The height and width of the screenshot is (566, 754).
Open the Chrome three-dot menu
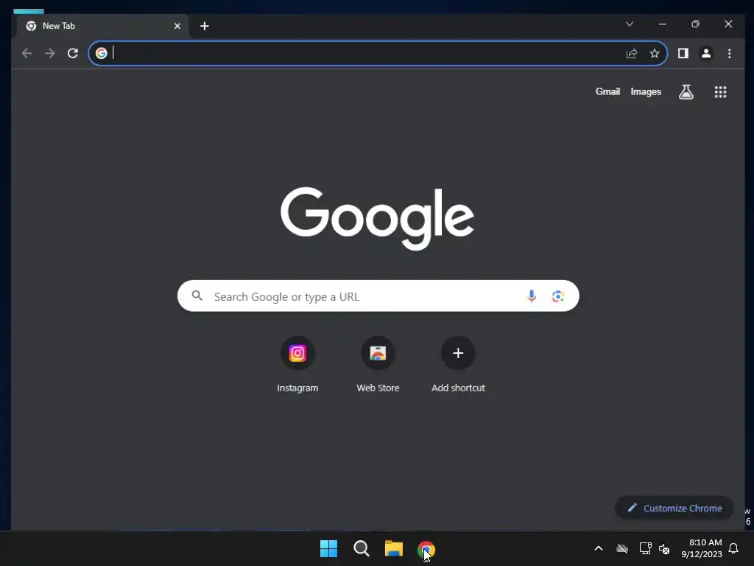click(x=730, y=53)
